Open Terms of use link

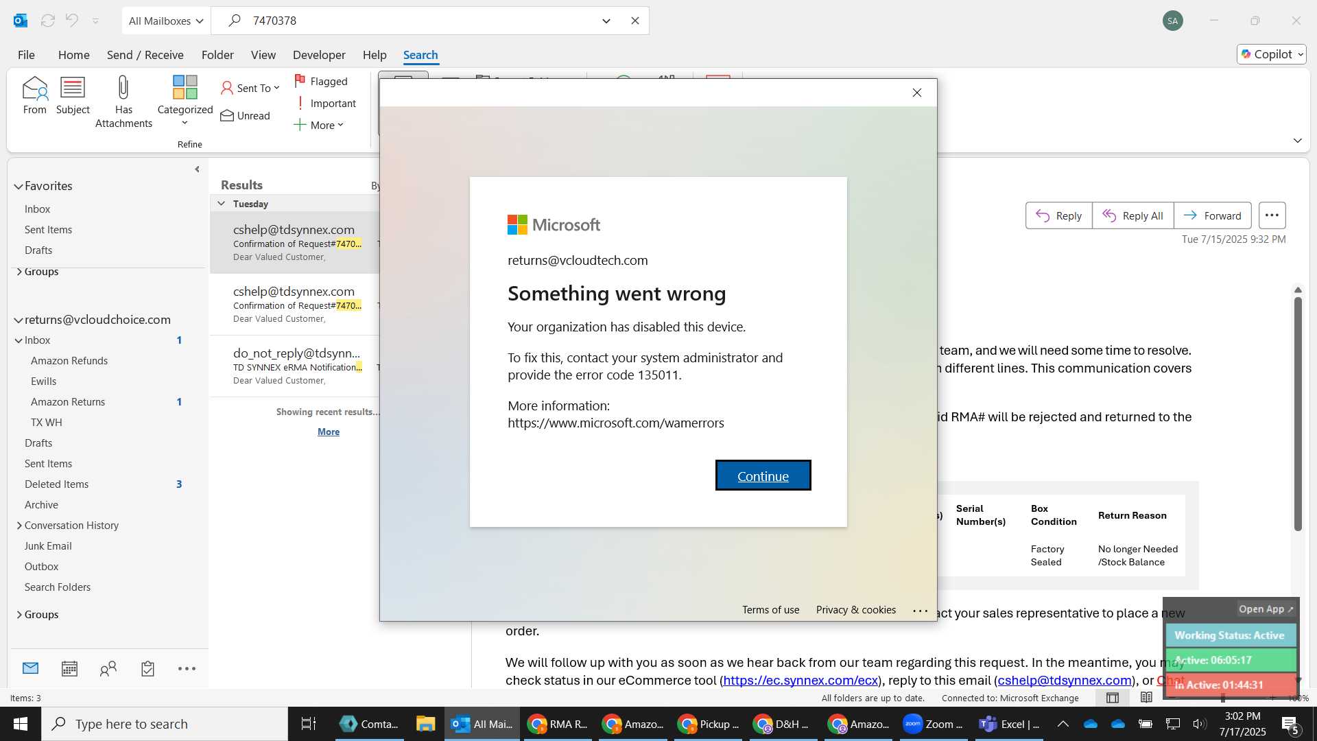(770, 610)
